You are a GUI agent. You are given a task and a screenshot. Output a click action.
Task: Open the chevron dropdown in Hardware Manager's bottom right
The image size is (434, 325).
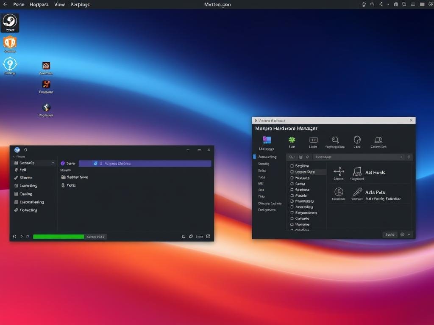(x=409, y=234)
